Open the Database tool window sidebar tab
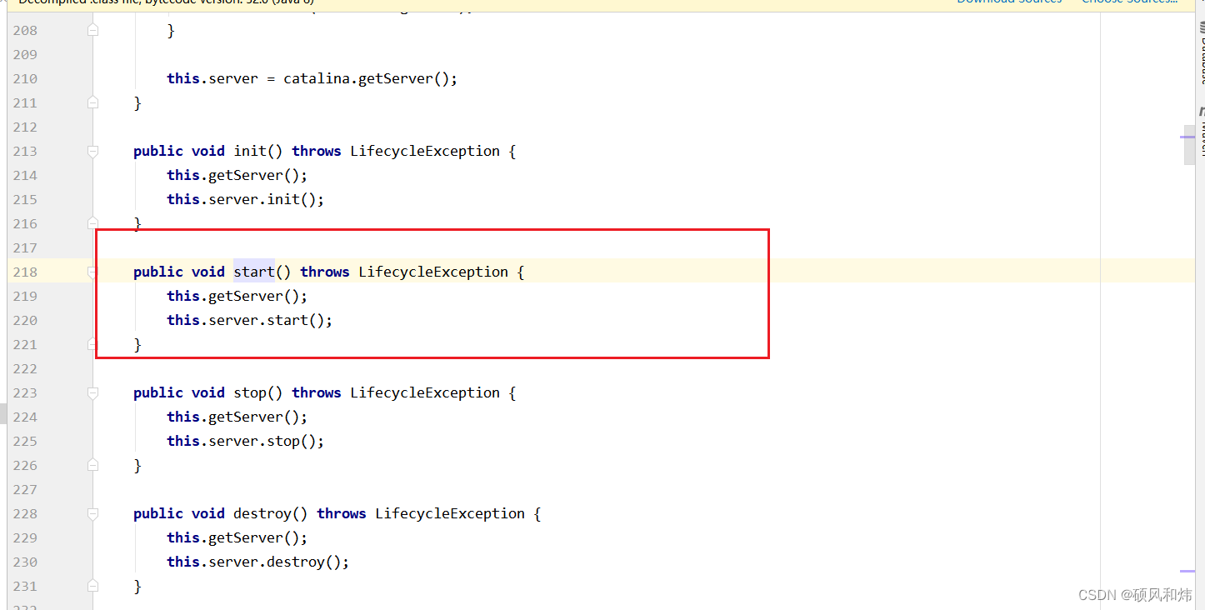The image size is (1205, 610). coord(1201,52)
